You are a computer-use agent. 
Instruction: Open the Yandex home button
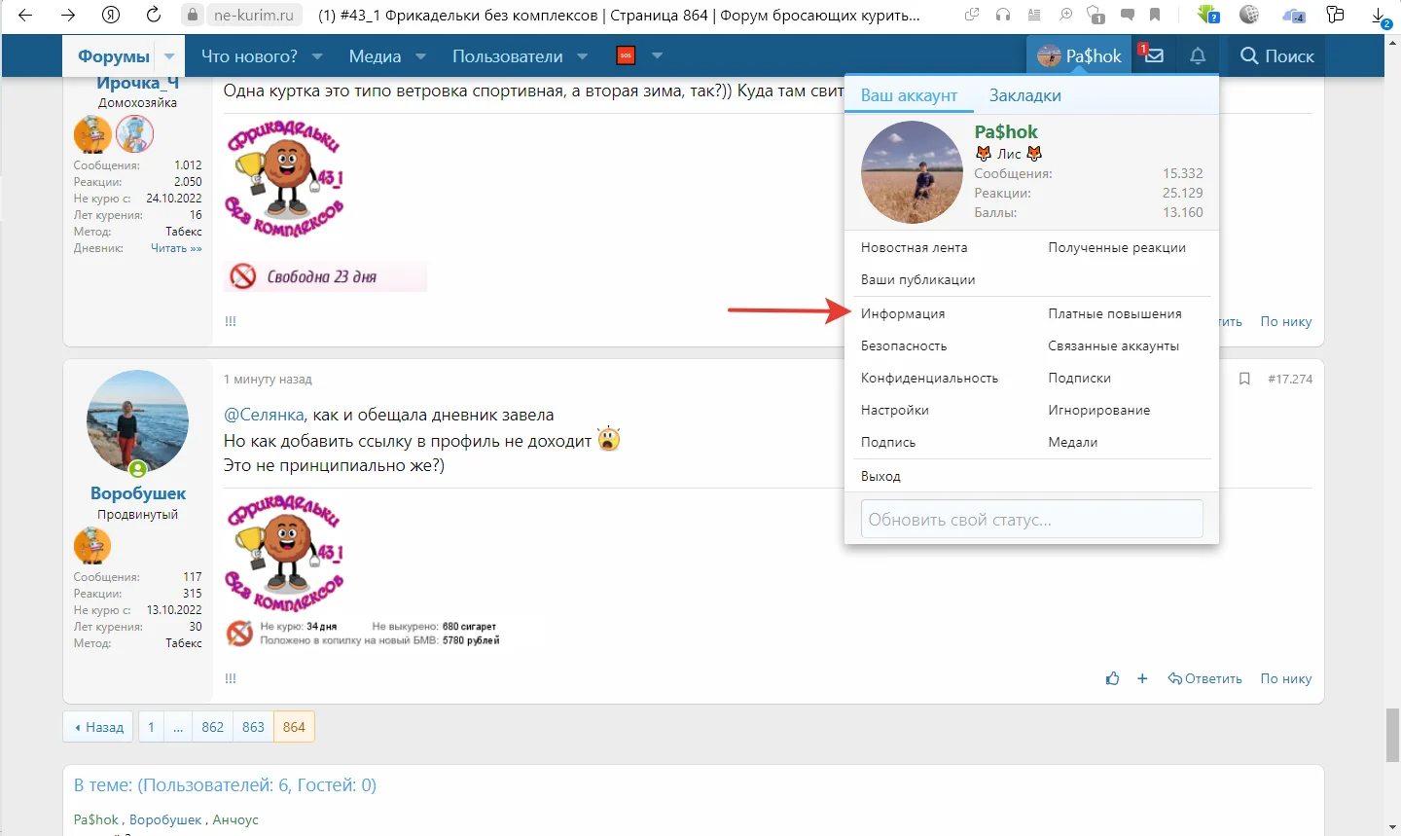coord(111,16)
